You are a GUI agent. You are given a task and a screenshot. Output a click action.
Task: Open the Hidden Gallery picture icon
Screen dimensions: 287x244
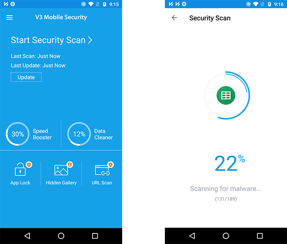tap(61, 170)
